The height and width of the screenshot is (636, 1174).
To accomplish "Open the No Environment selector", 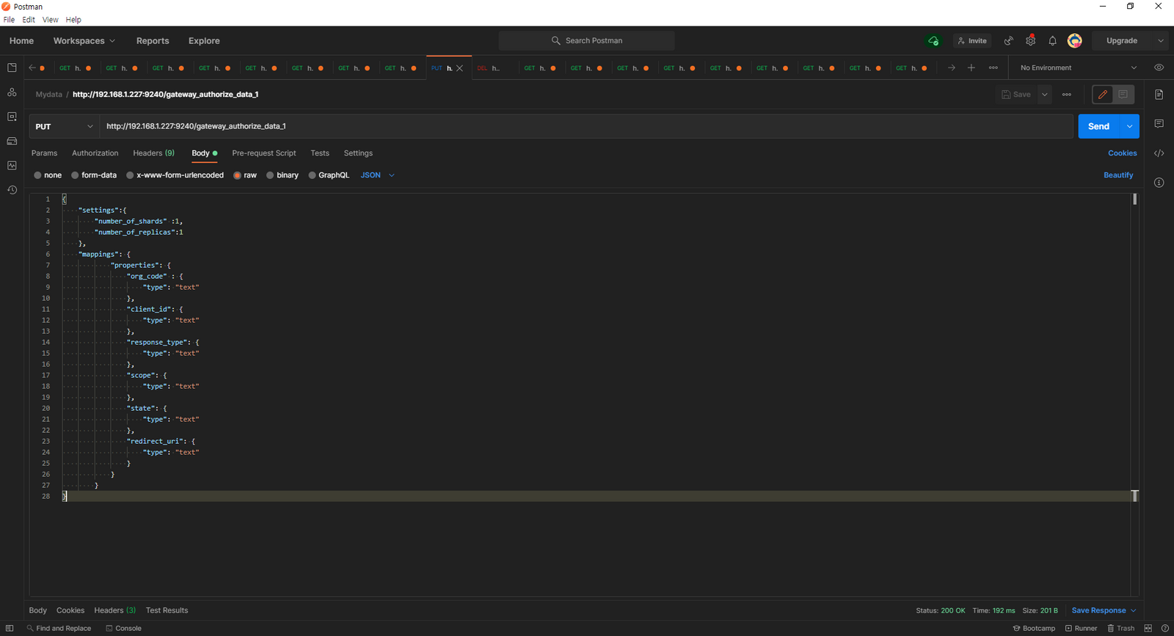I will coord(1078,67).
